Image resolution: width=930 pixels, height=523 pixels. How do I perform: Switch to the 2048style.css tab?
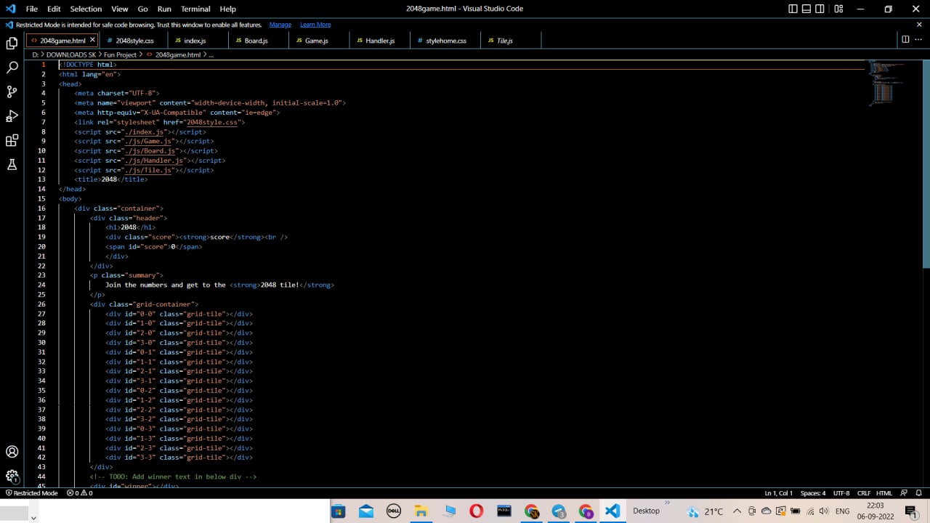(x=134, y=41)
